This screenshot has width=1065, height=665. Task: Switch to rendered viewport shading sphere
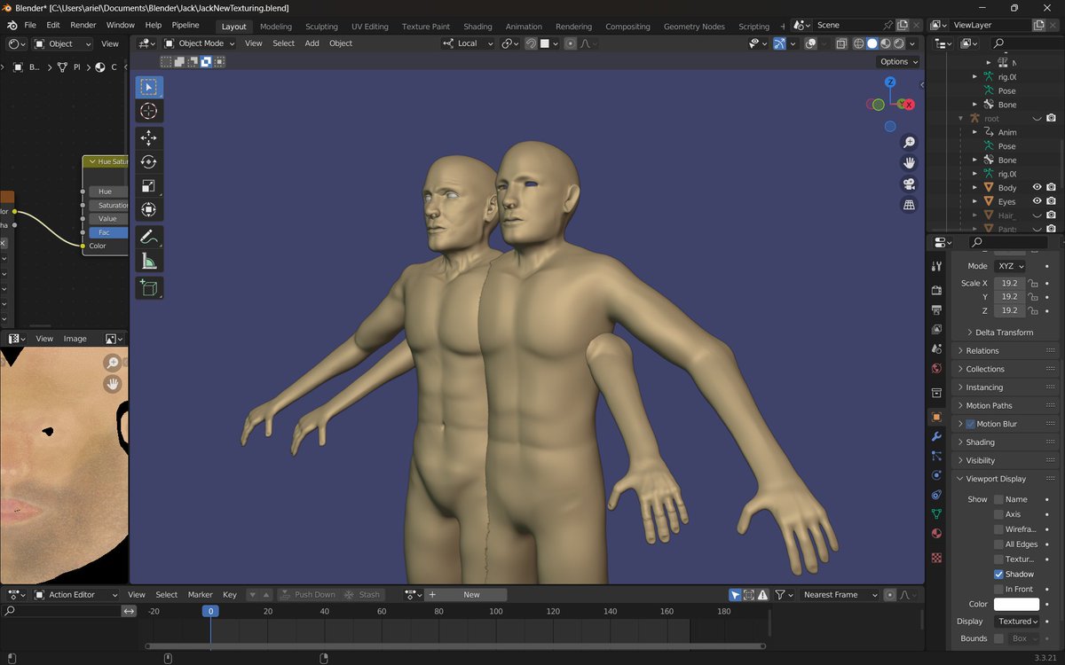click(898, 43)
